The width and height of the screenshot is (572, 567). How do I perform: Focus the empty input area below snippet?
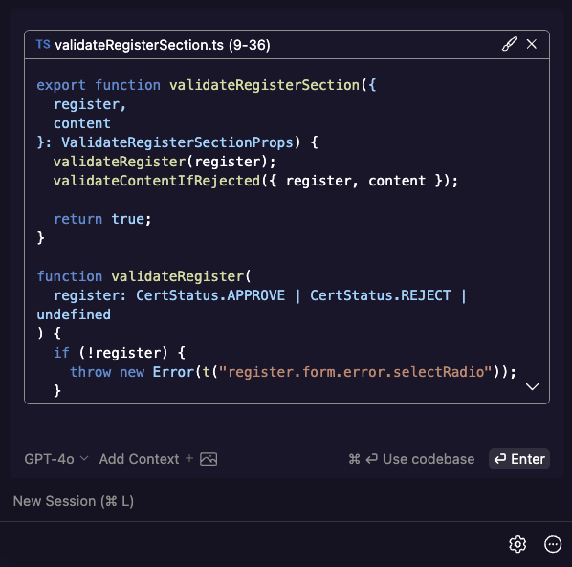287,425
